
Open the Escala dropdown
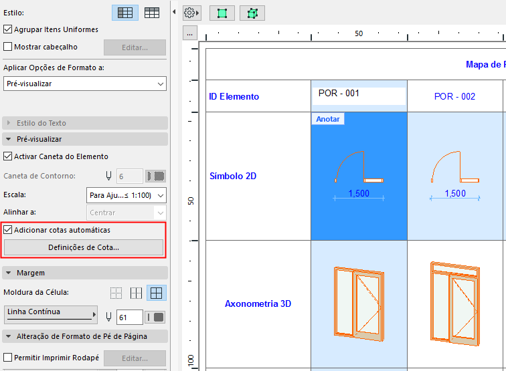pyautogui.click(x=126, y=195)
